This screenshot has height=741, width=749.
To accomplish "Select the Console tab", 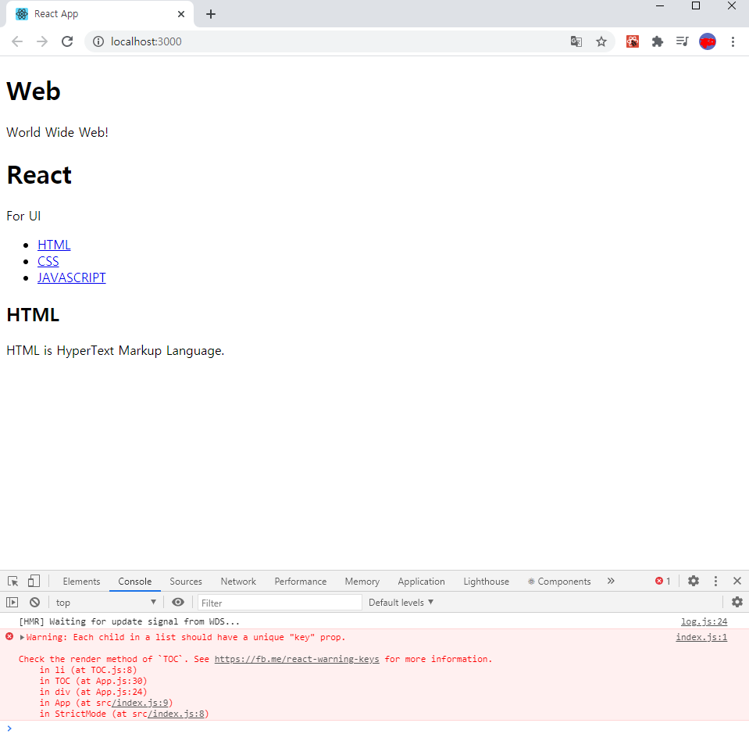I will coord(134,582).
